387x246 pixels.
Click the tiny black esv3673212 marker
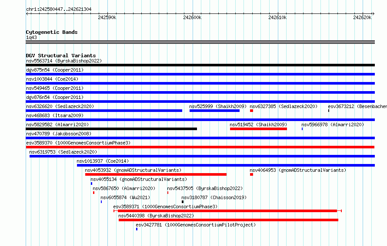point(329,111)
